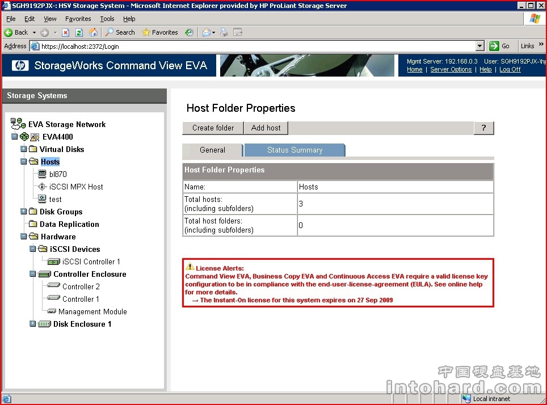This screenshot has height=405, width=547.
Task: Select the Disk Groups tree item
Action: [x=61, y=212]
